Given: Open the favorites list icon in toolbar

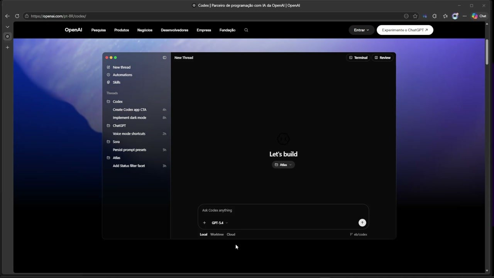Looking at the screenshot, I should [x=445, y=16].
